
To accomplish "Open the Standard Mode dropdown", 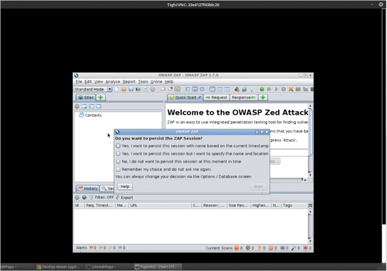I will point(93,89).
